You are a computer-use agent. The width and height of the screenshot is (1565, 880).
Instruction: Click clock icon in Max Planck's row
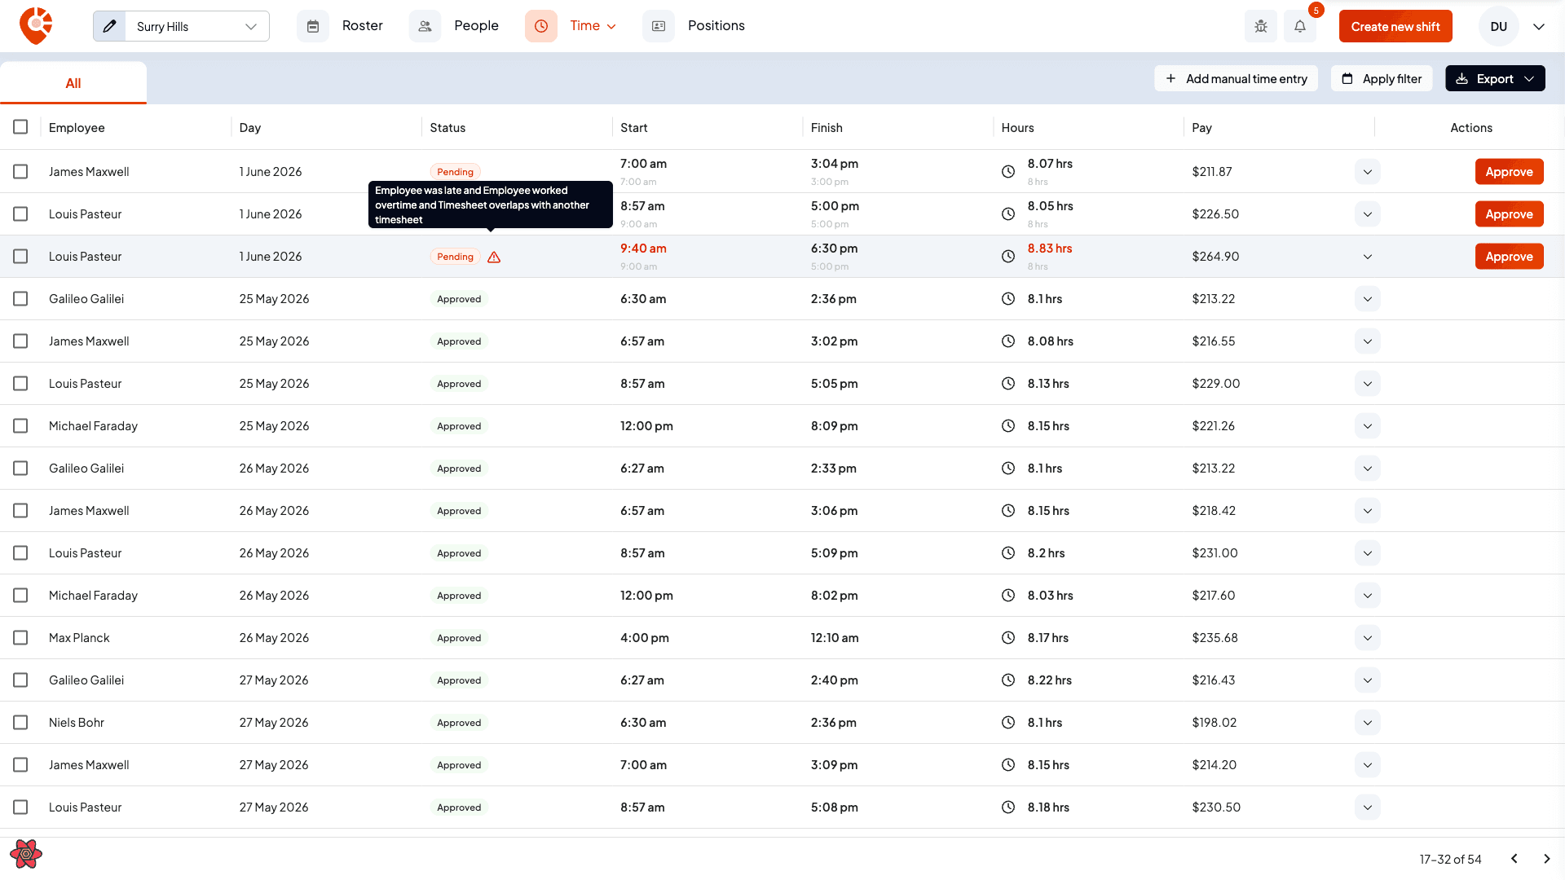point(1008,638)
